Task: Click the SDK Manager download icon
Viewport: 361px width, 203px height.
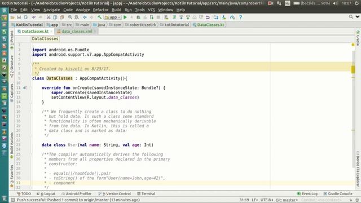Action: tap(224, 17)
